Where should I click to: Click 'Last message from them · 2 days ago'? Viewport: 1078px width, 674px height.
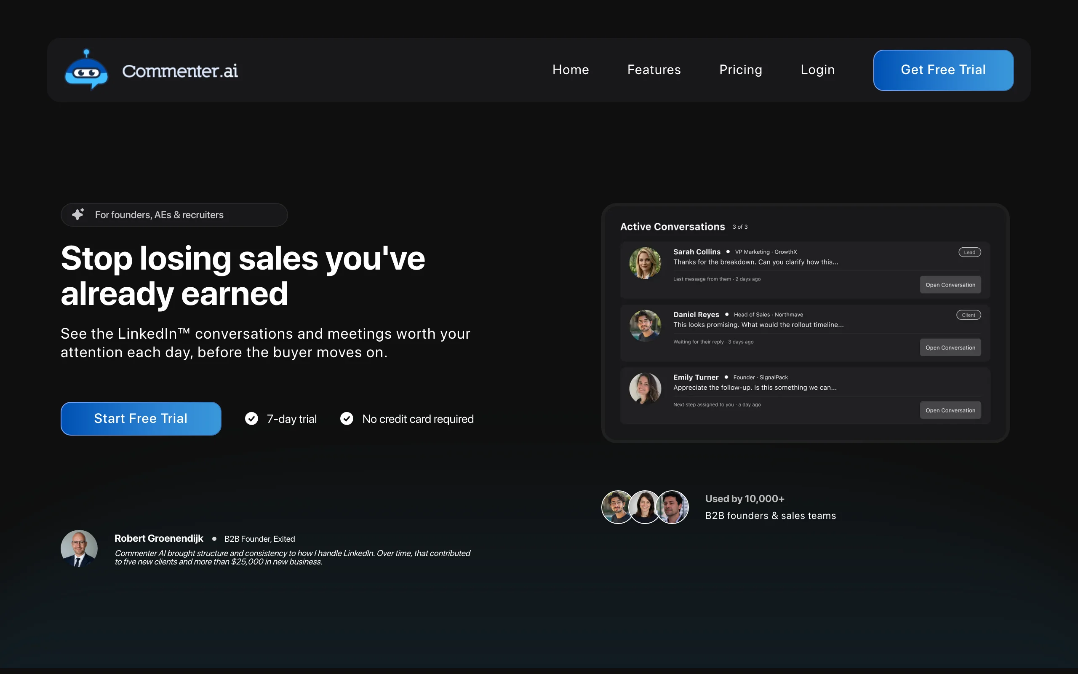pyautogui.click(x=717, y=279)
